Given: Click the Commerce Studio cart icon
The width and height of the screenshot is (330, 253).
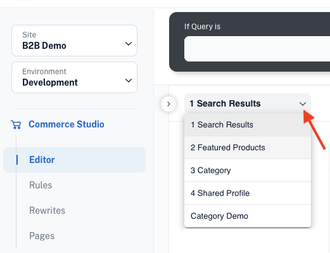Looking at the screenshot, I should [x=16, y=124].
